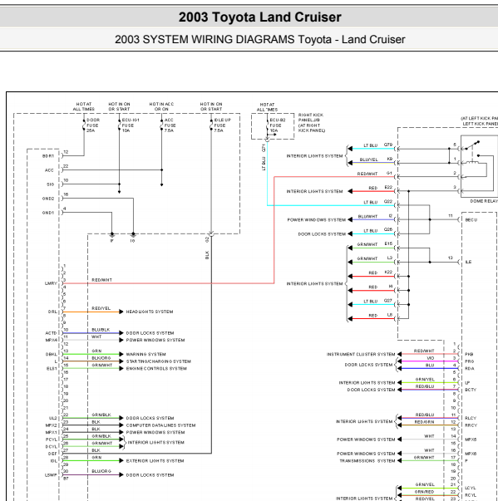Screen dimensions: 498x501
Task: Click the COMPUTER DATA LINES SYSTEM reference
Action: coord(160,425)
